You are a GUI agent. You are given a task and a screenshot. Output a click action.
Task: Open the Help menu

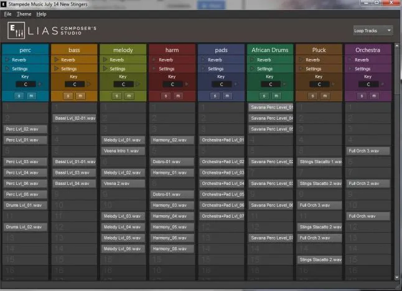coord(41,14)
